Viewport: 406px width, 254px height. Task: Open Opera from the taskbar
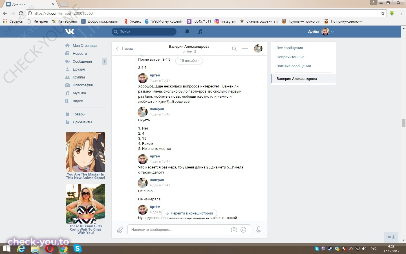pos(49,249)
